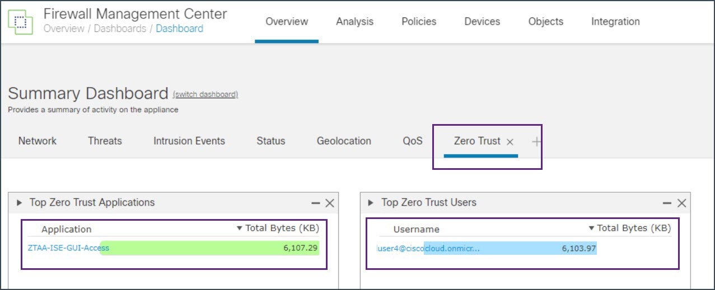Switch to the Intrusion Events tab
The width and height of the screenshot is (715, 290).
click(x=189, y=141)
